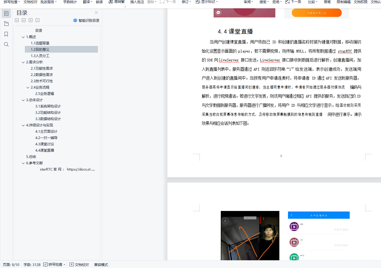This screenshot has height=268, width=381.
Task: Click the 简转繁 toolbar icon
Action: tap(111, 2)
